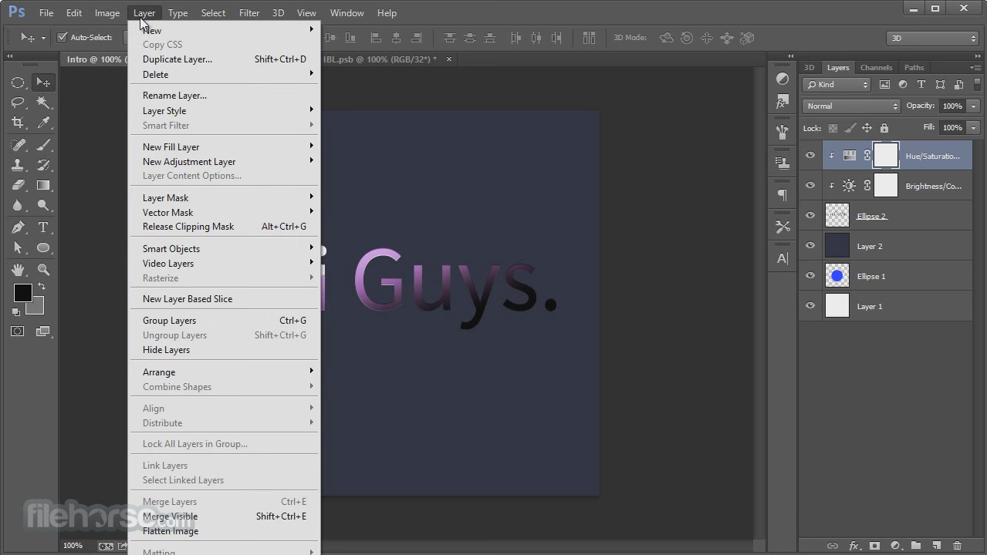The height and width of the screenshot is (555, 987).
Task: Choose Rename Layer menu item
Action: tap(224, 96)
